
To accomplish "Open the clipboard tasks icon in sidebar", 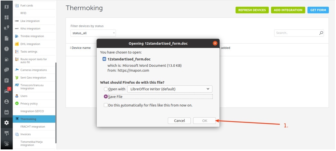I will pyautogui.click(x=6, y=80).
